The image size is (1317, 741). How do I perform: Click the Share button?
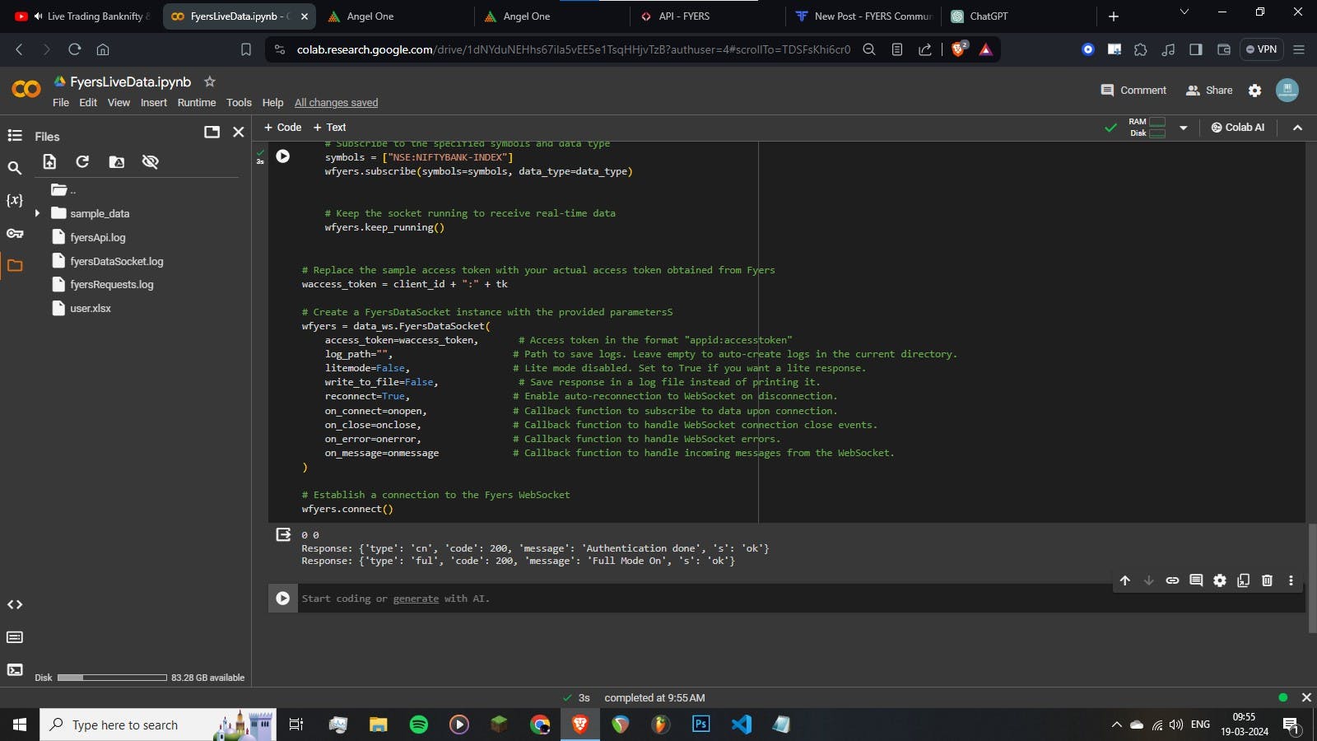click(1209, 91)
